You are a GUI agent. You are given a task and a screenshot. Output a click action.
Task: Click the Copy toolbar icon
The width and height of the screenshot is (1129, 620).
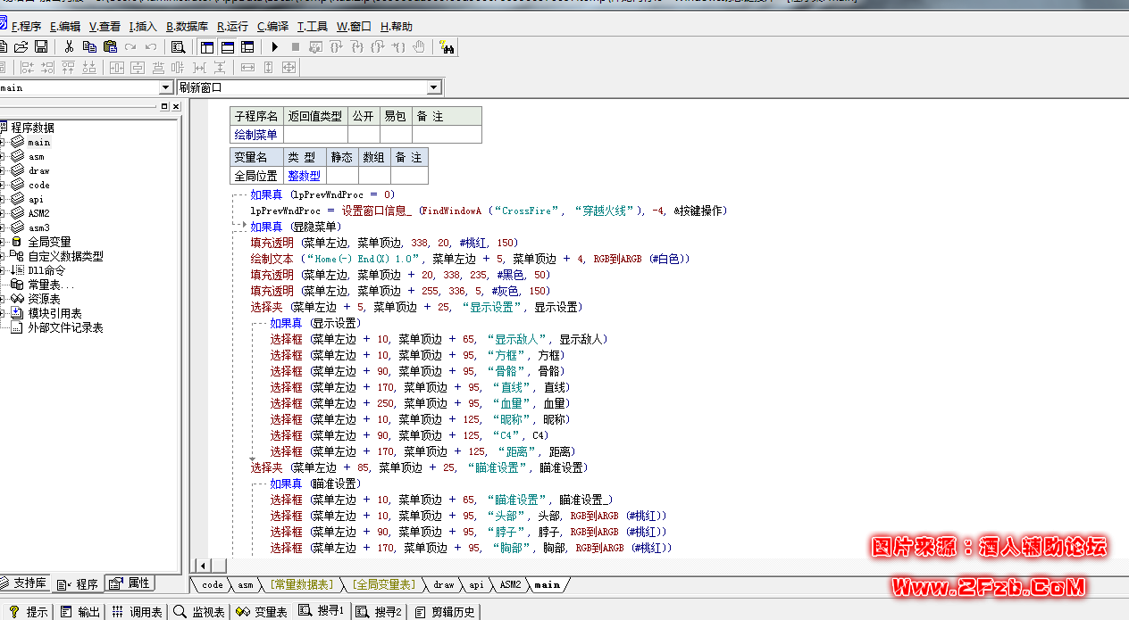click(x=89, y=47)
